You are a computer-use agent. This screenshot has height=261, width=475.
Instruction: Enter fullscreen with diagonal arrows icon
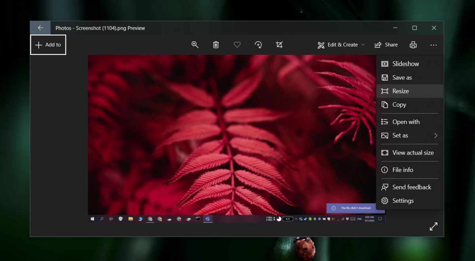pyautogui.click(x=433, y=226)
